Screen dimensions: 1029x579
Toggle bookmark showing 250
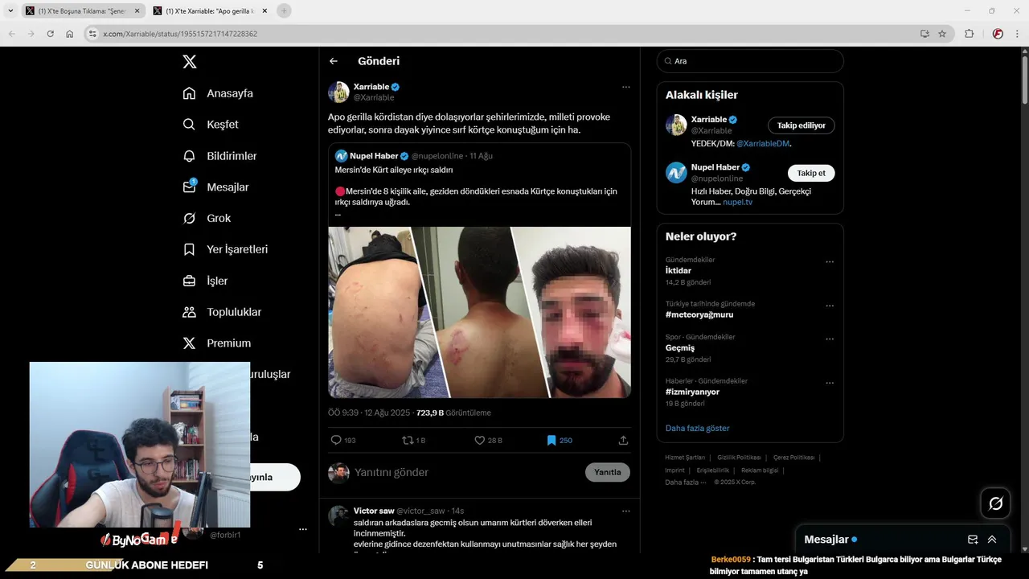560,440
